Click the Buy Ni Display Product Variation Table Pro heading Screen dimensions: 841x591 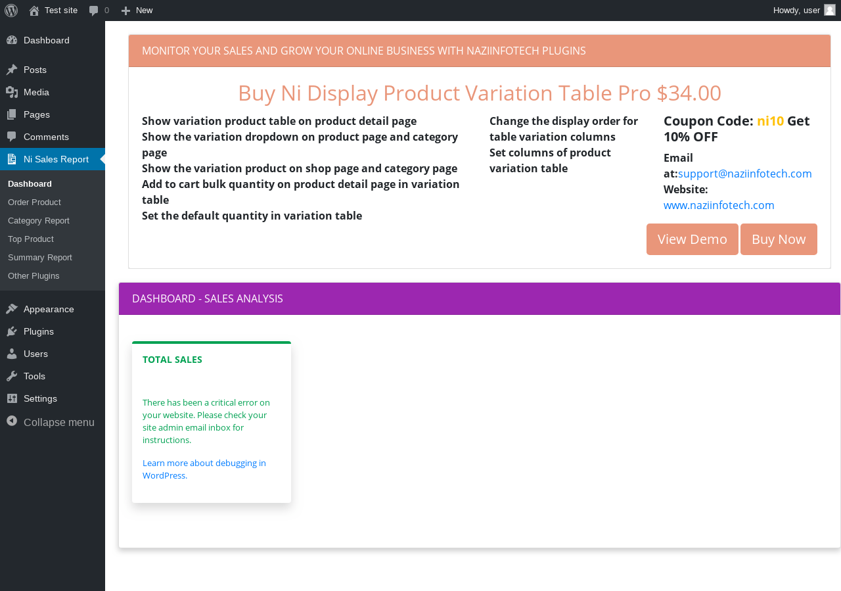480,93
